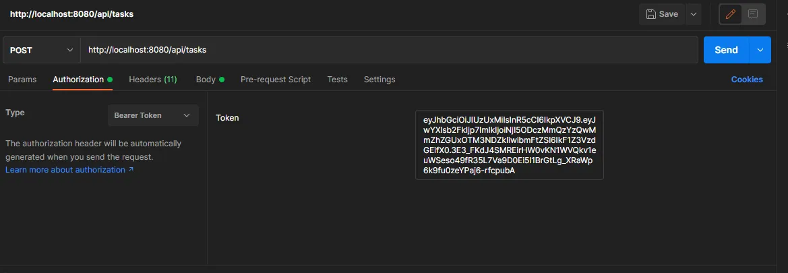This screenshot has height=273, width=788.
Task: Click the Send button
Action: click(726, 50)
